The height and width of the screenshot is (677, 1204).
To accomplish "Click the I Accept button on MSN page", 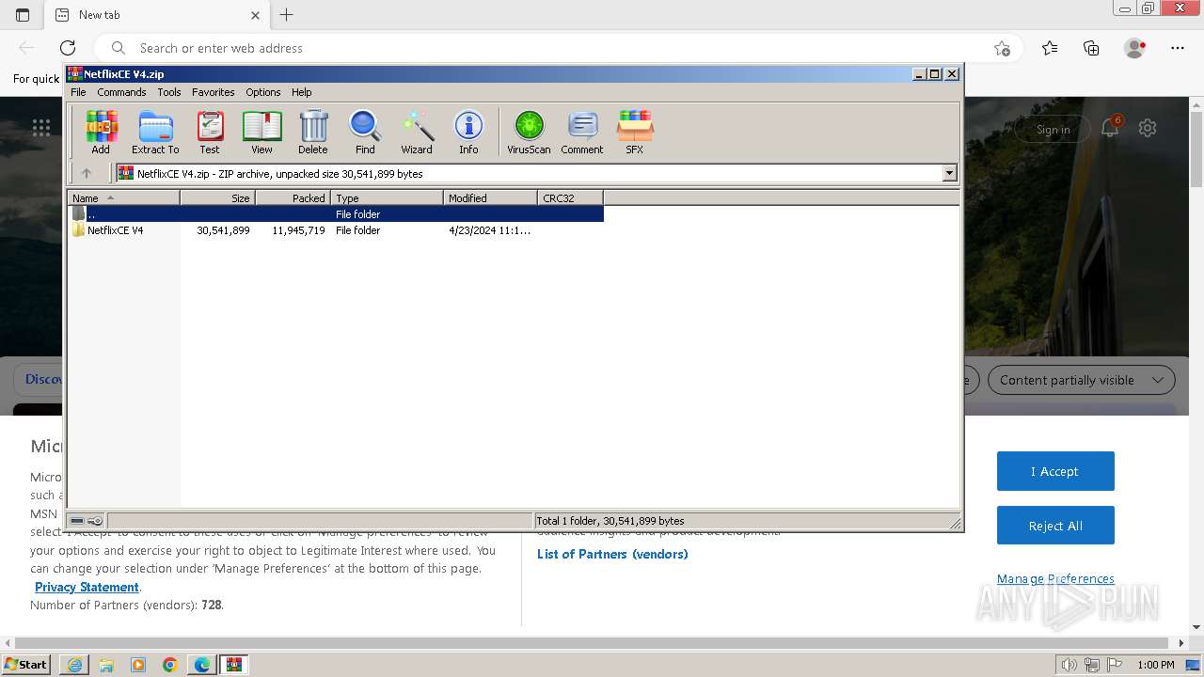I will [x=1055, y=471].
